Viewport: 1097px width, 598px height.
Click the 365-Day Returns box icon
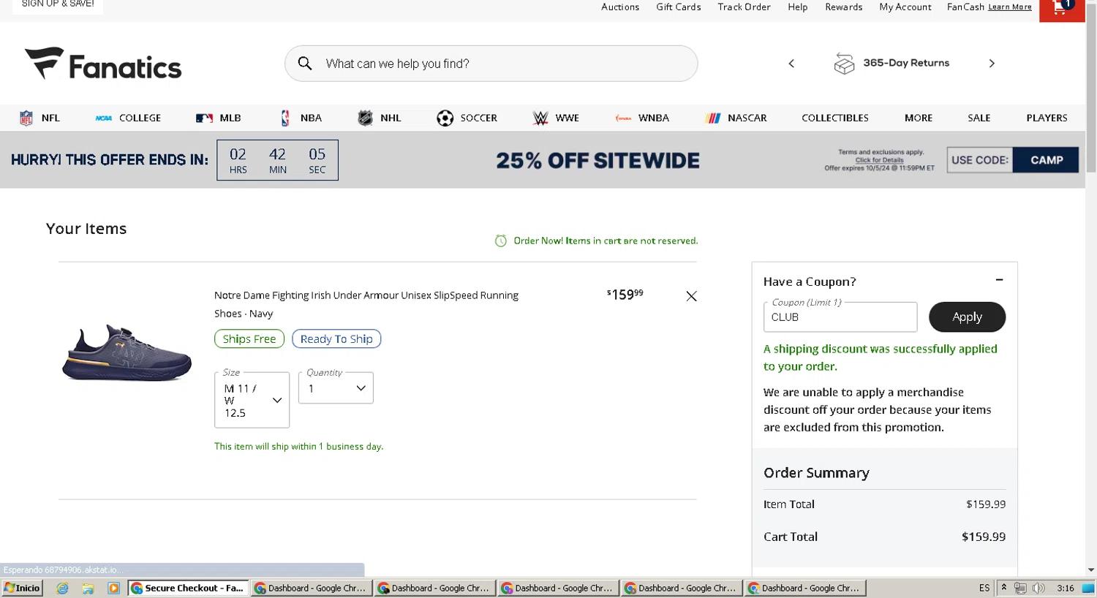click(x=844, y=64)
